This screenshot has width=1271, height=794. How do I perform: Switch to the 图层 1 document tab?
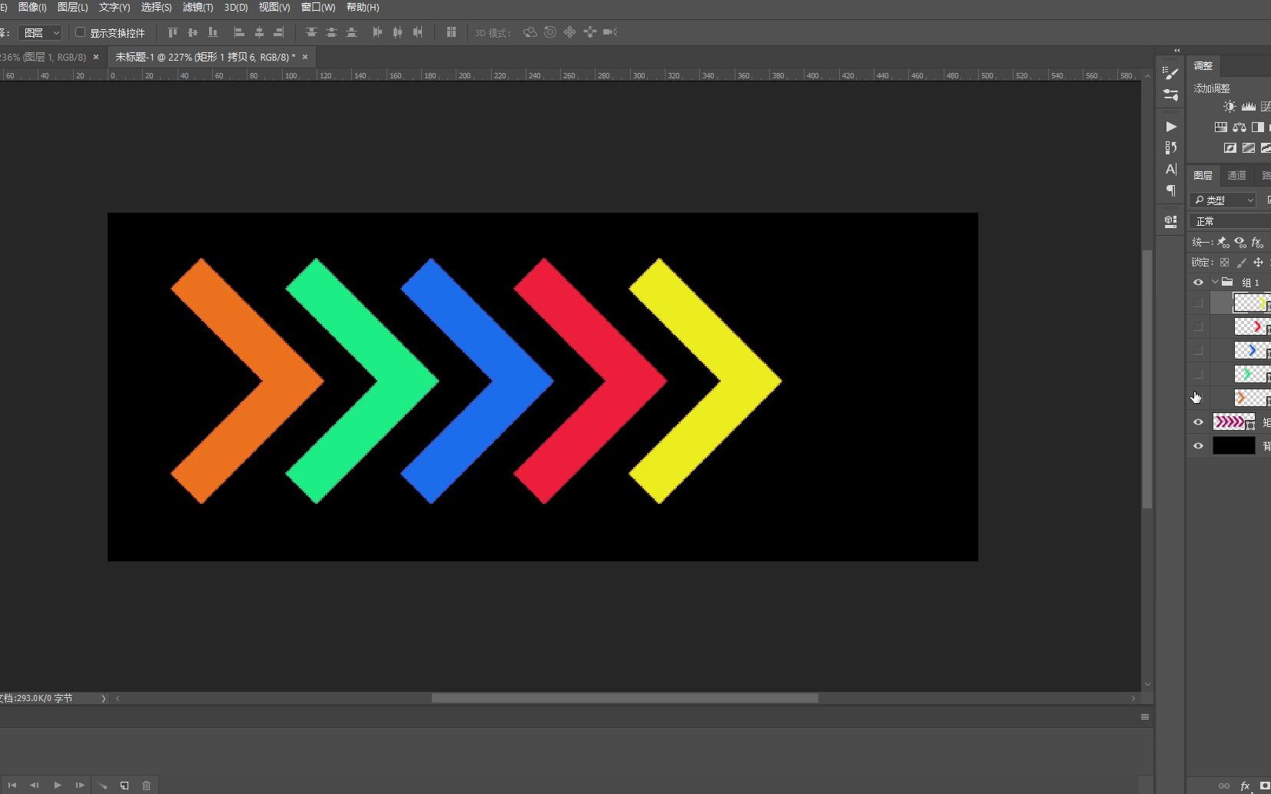[x=42, y=57]
